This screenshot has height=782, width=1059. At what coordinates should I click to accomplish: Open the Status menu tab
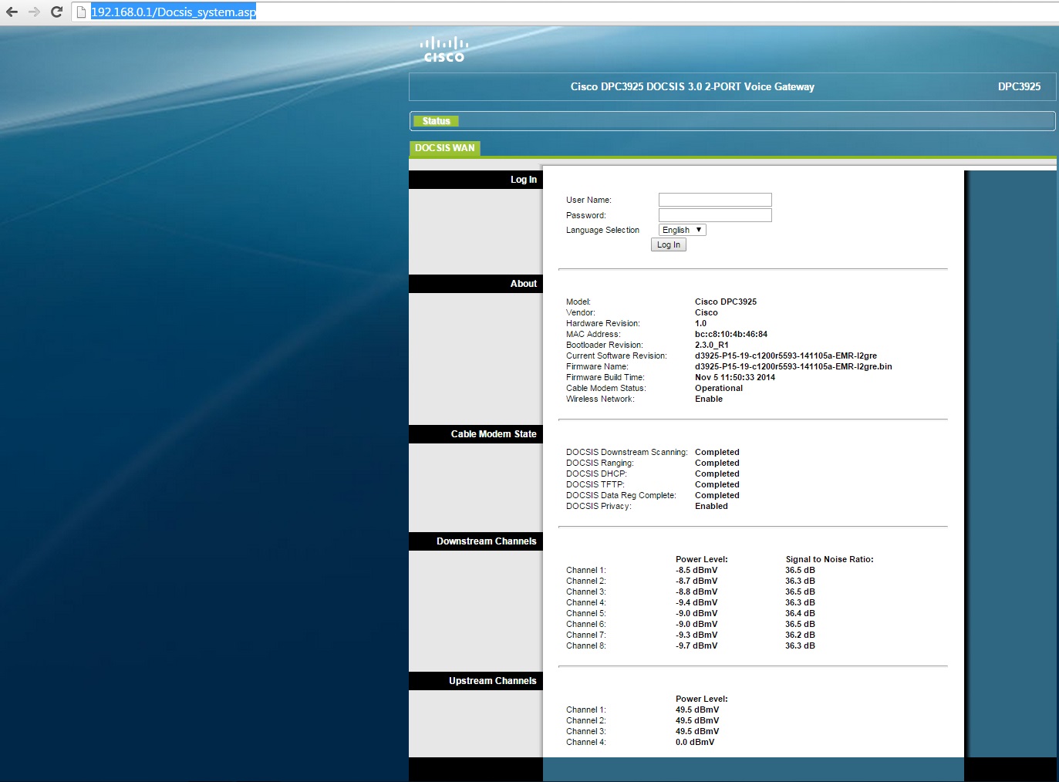coord(436,121)
